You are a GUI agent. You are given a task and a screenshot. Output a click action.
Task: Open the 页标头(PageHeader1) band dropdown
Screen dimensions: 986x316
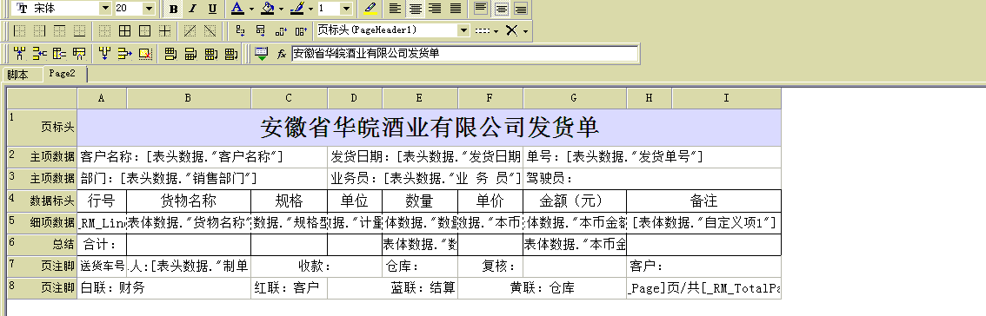point(463,30)
